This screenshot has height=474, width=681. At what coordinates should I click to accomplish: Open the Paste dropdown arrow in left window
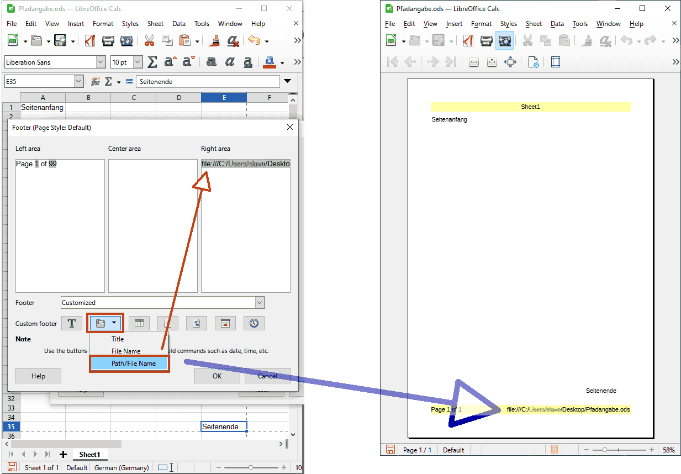pos(197,41)
